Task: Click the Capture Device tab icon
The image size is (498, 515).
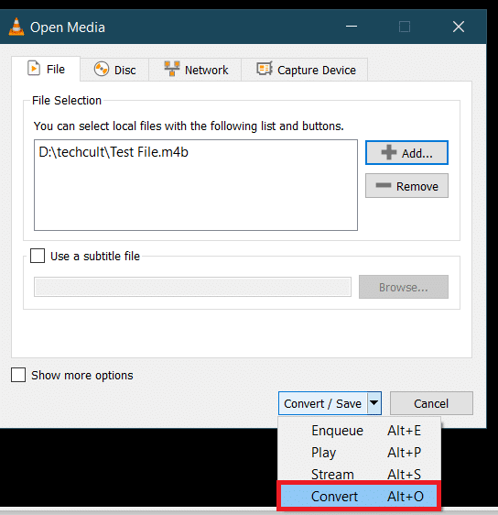Action: click(x=265, y=69)
